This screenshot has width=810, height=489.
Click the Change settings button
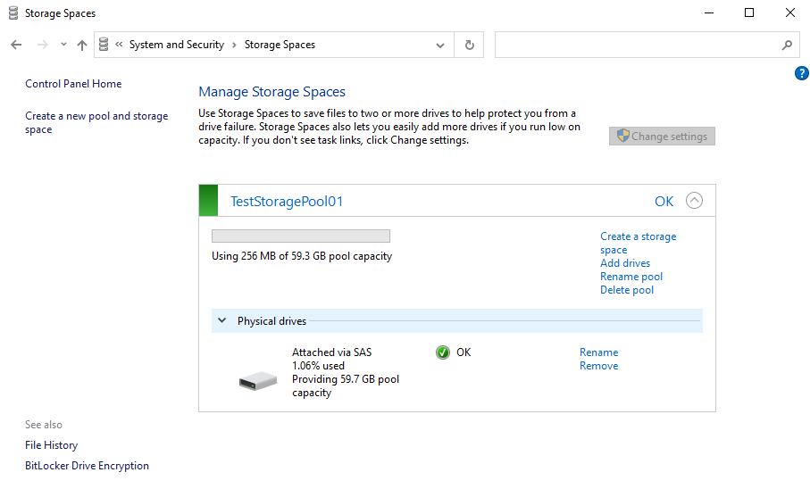[x=662, y=137]
